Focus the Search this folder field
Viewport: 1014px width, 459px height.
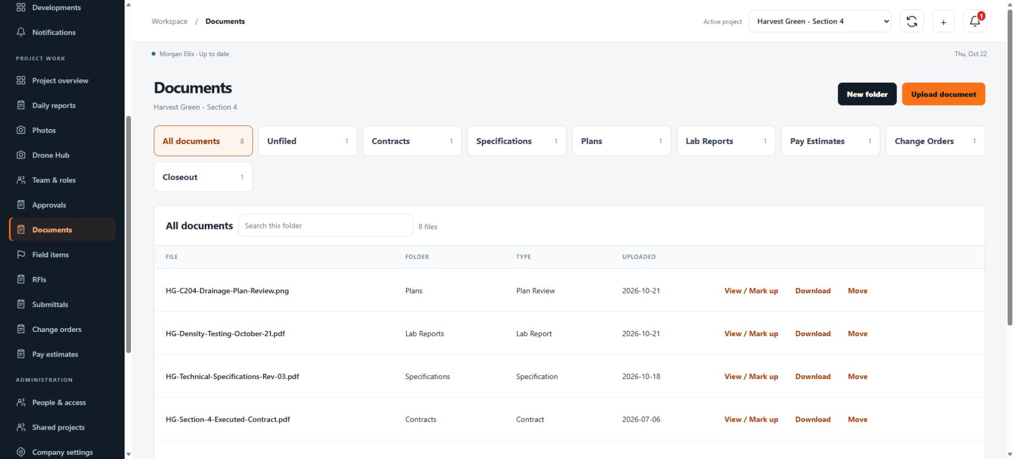[x=326, y=225]
